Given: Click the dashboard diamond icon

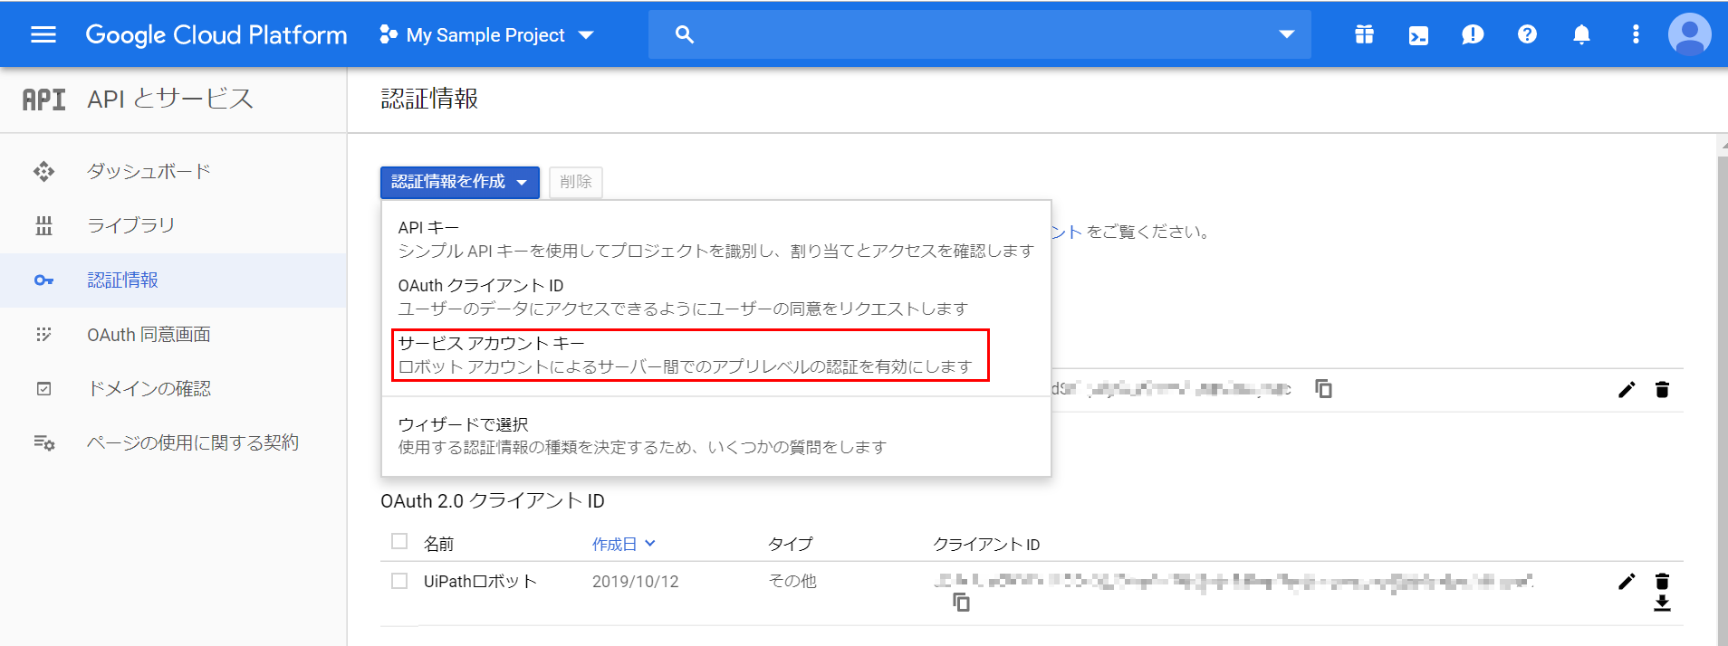Looking at the screenshot, I should pos(43,171).
